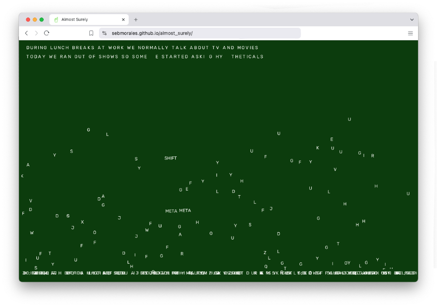
Task: Click the browser forward arrow
Action: [x=36, y=33]
